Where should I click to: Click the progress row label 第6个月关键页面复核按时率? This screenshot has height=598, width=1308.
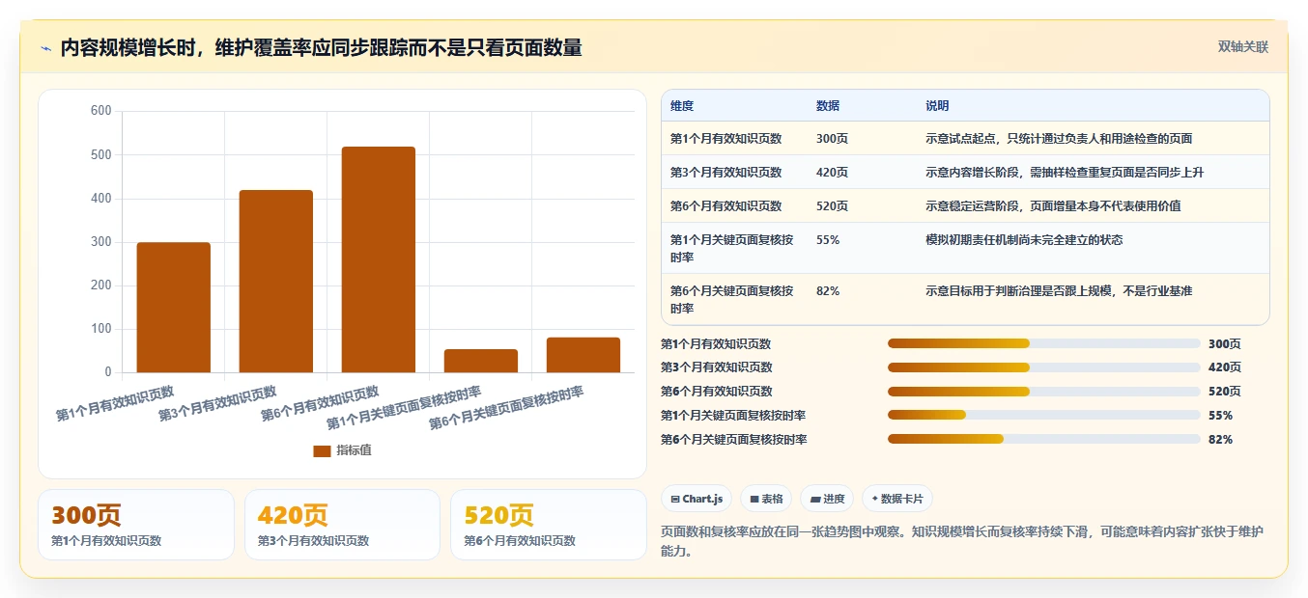point(734,440)
